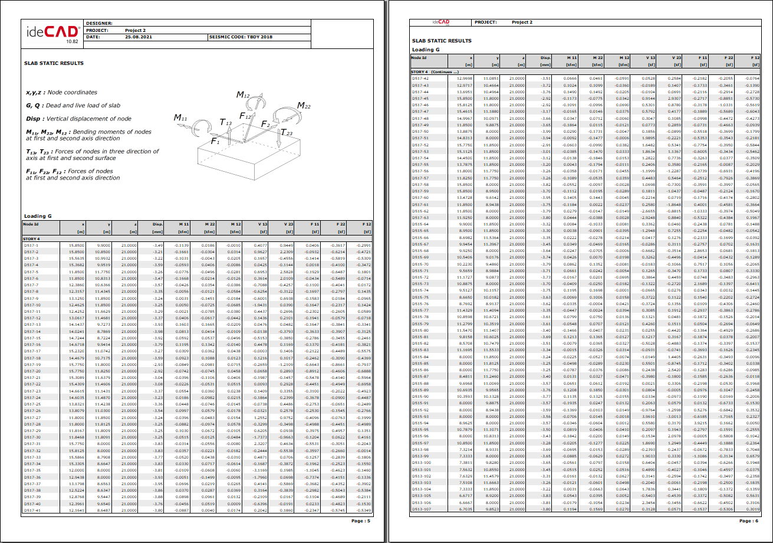
Task: Click the V 23 value 2.9307 in row D517-45
Action: coord(673,98)
